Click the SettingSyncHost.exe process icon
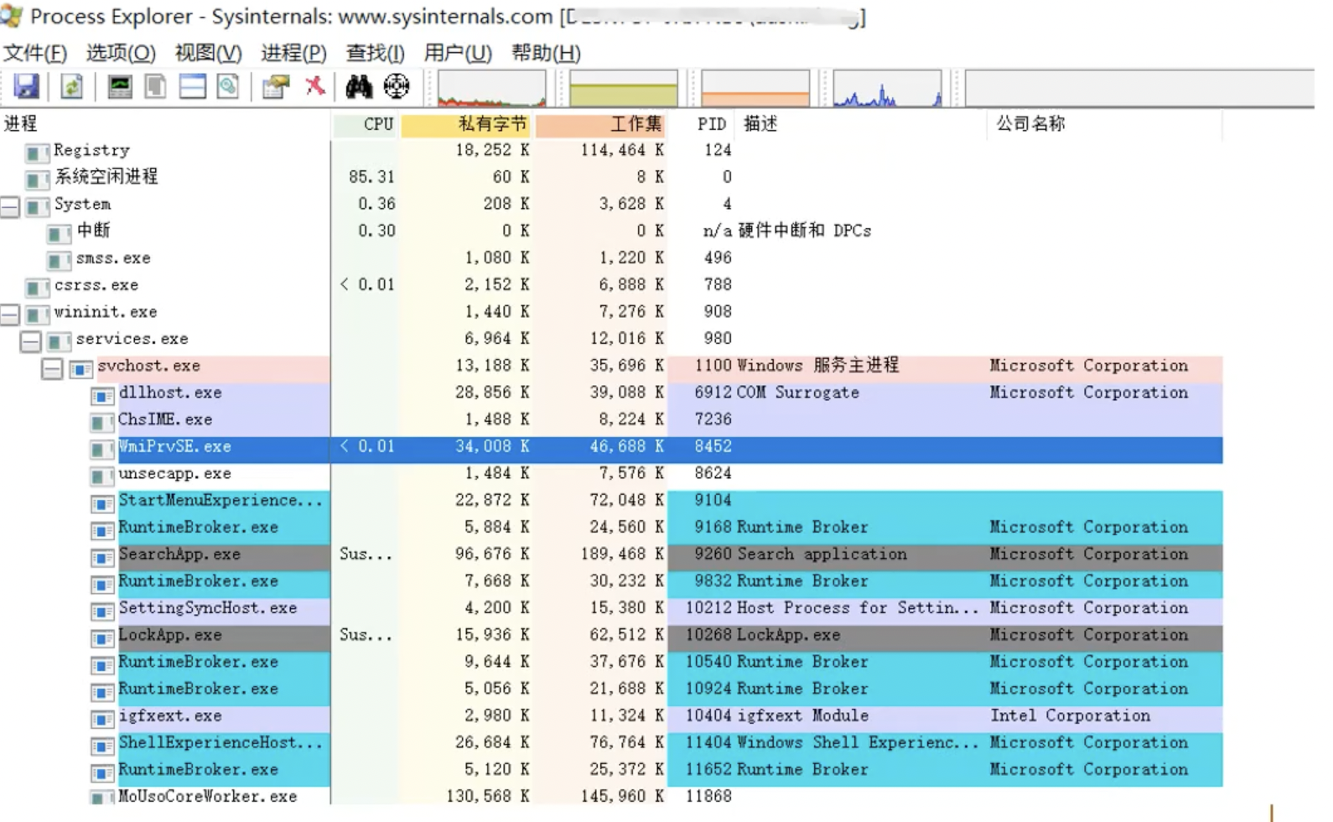Screen dimensions: 1333x822 [102, 611]
